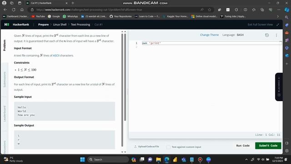Reset code with the history icon
Viewport: 291px width, 164px height.
(x=267, y=35)
